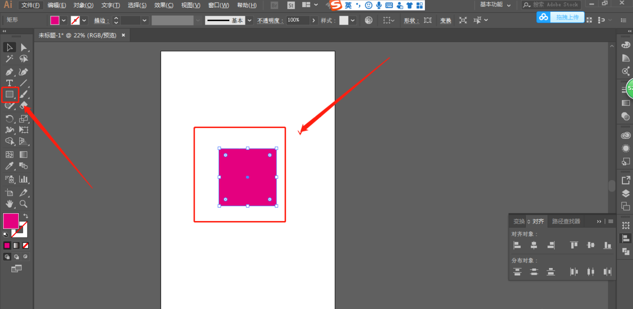Open stroke weight dropdown

(x=145, y=20)
